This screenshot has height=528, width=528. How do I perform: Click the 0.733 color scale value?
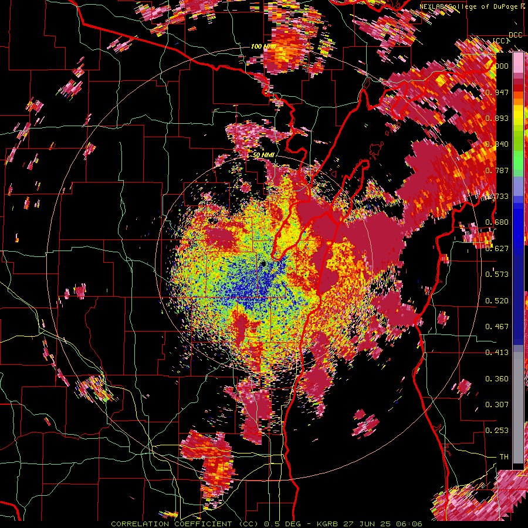tap(497, 196)
